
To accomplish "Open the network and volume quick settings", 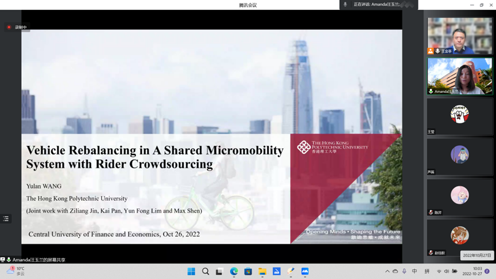I will click(447, 272).
